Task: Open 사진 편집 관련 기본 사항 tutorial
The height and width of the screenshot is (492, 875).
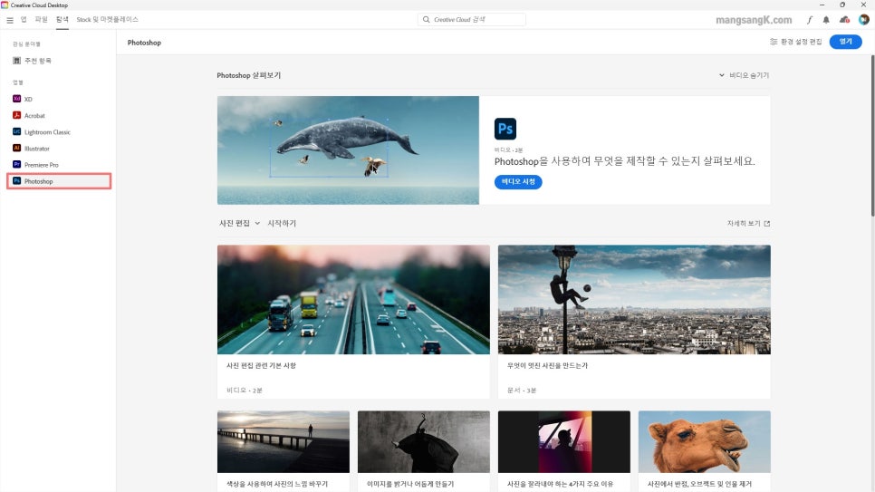Action: pyautogui.click(x=261, y=366)
